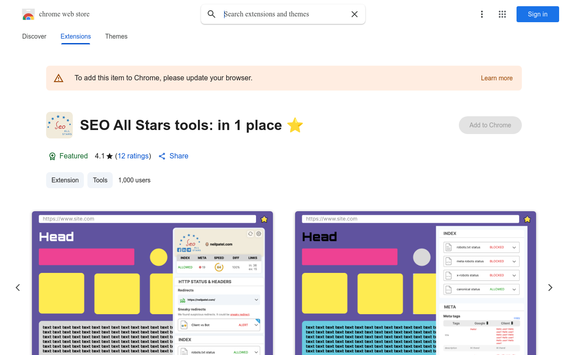
Task: Click the settings gear in the extension popup screenshot
Action: click(259, 234)
